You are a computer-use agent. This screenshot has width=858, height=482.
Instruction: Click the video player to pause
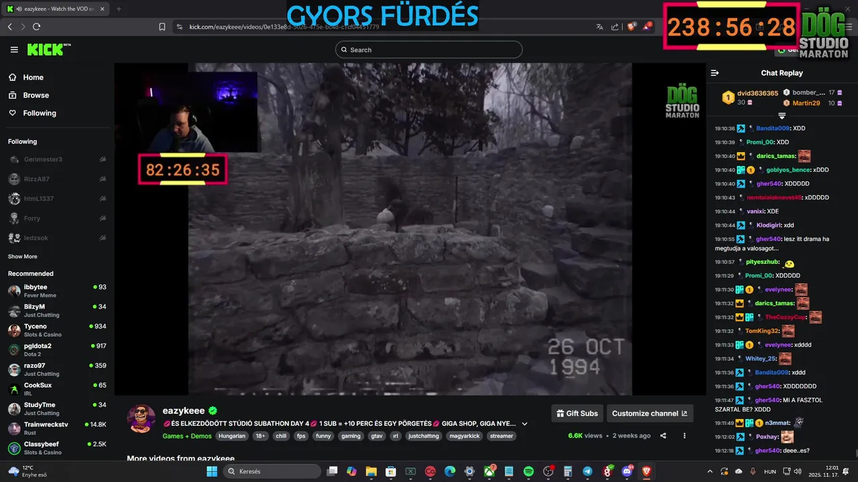pos(410,229)
